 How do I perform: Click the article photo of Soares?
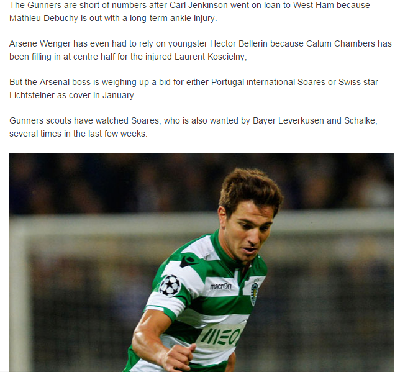pos(201,262)
